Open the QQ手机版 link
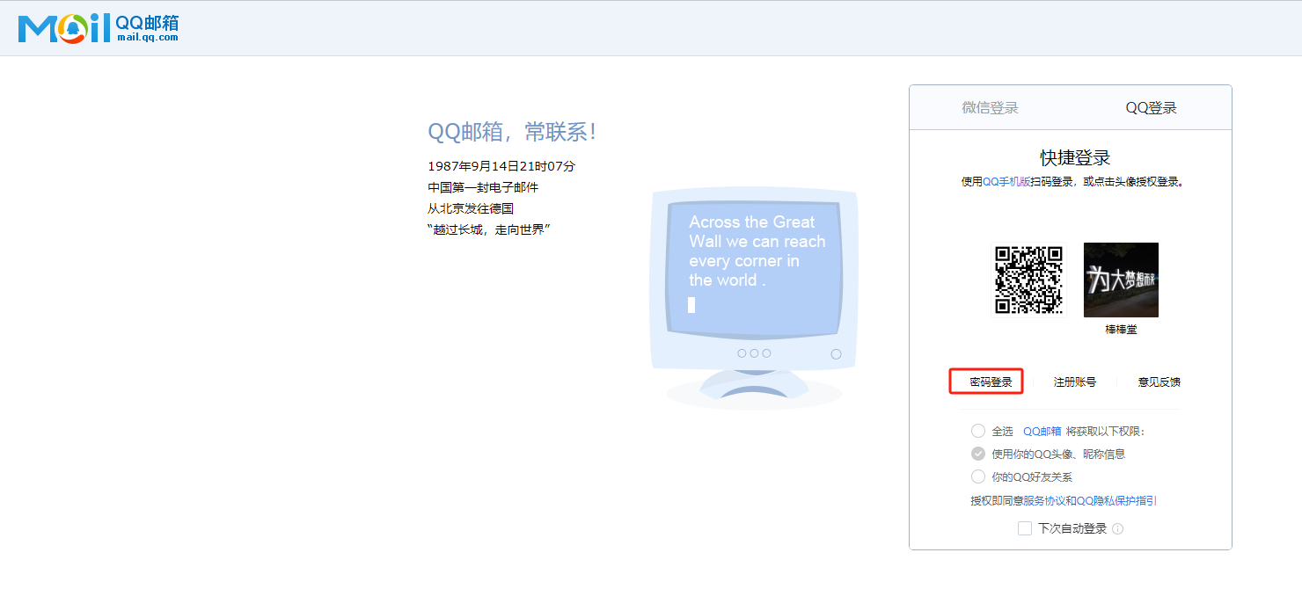This screenshot has height=589, width=1302. (1006, 182)
